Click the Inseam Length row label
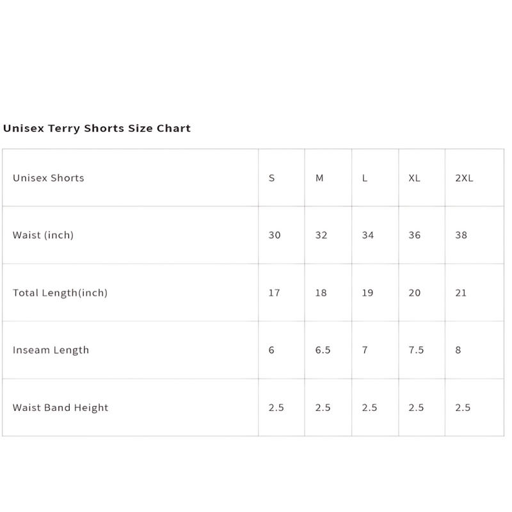The width and height of the screenshot is (512, 512). 51,350
